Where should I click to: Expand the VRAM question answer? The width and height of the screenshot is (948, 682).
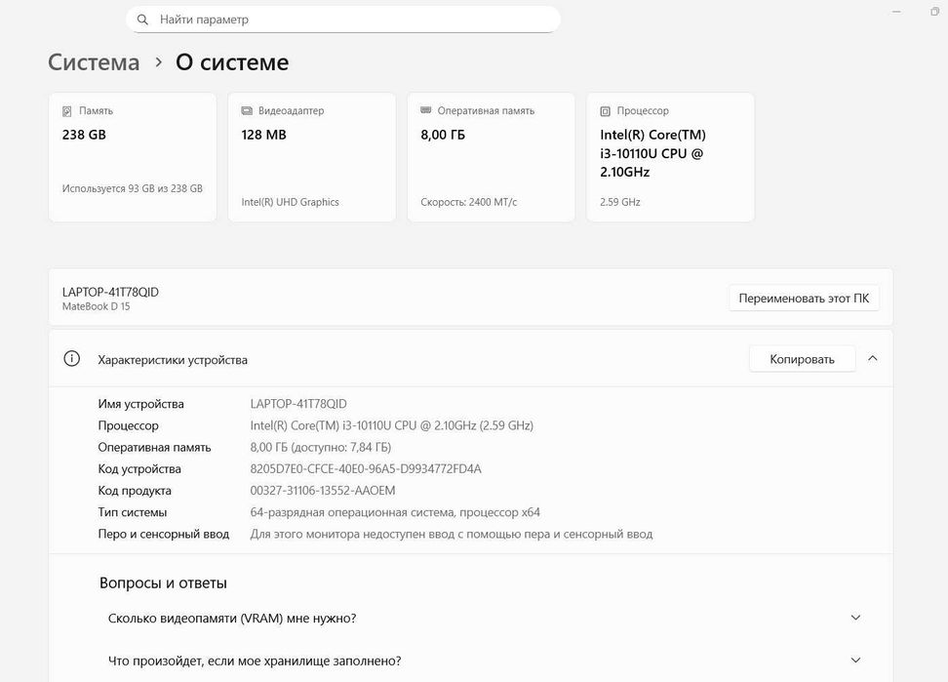[855, 618]
